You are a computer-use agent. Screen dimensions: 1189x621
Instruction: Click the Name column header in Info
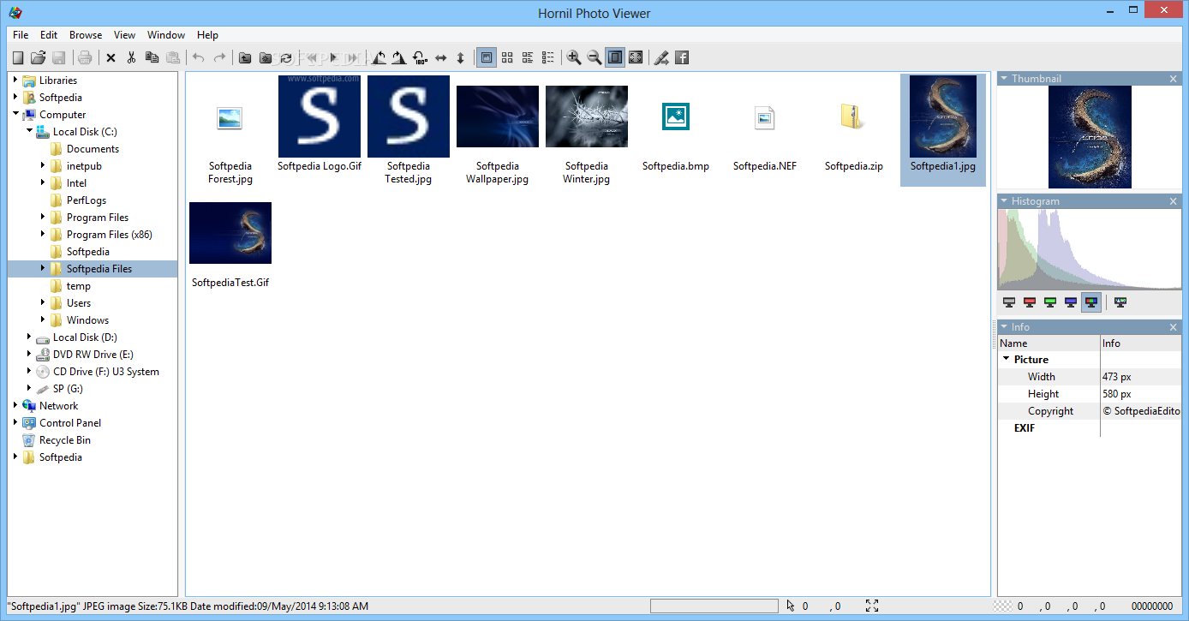[x=1049, y=343]
